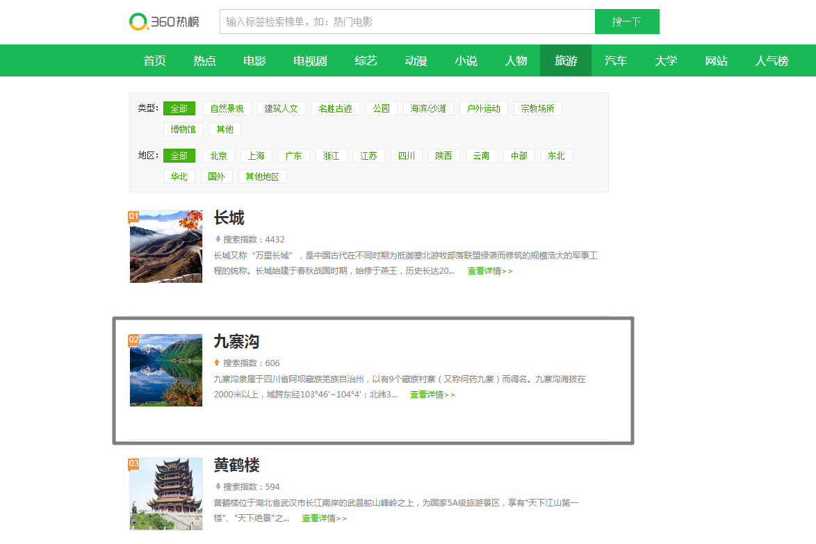Filter type by 海滨/沙滩
This screenshot has height=544, width=816.
pos(428,108)
